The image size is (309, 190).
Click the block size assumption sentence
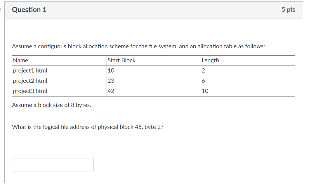point(51,105)
